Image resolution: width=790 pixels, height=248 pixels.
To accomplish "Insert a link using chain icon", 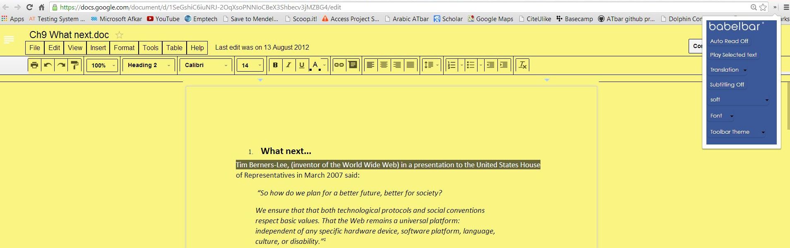I will click(x=339, y=65).
